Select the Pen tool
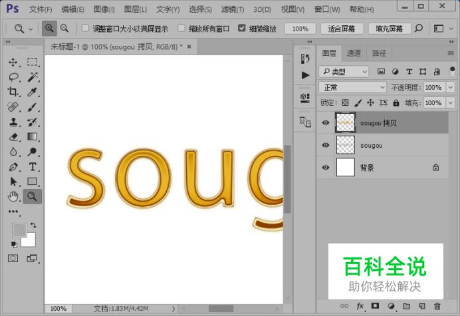 pos(13,167)
